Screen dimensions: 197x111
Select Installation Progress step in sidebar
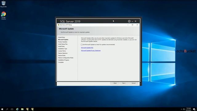[64, 60]
